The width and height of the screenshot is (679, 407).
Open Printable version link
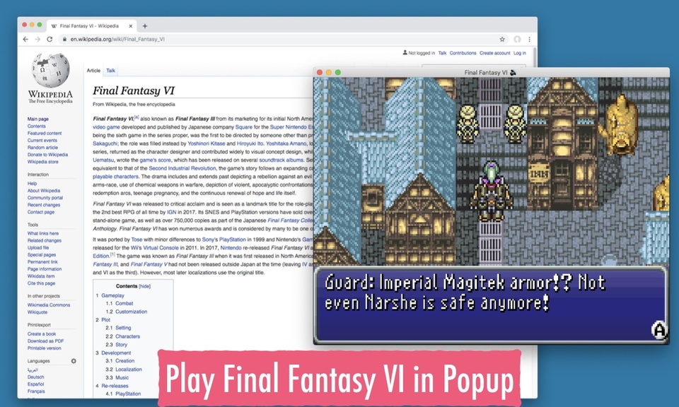(x=44, y=348)
